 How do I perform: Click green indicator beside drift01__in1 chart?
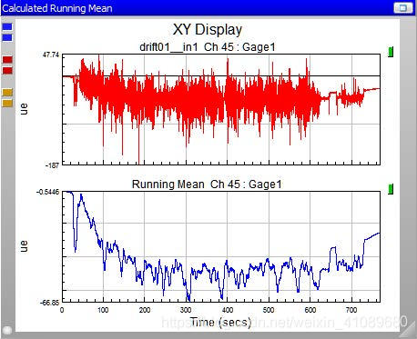pos(391,52)
